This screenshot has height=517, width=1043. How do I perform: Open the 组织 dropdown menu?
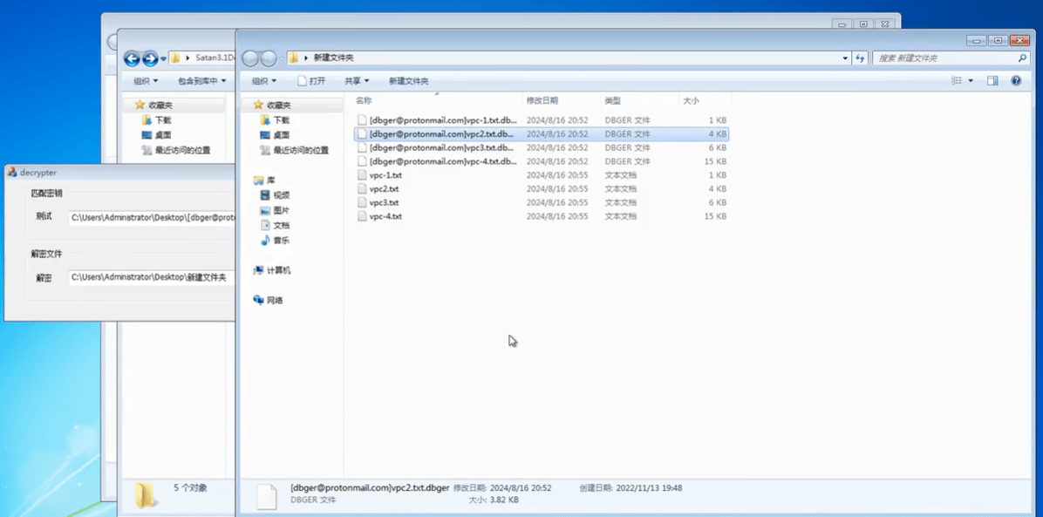[264, 80]
